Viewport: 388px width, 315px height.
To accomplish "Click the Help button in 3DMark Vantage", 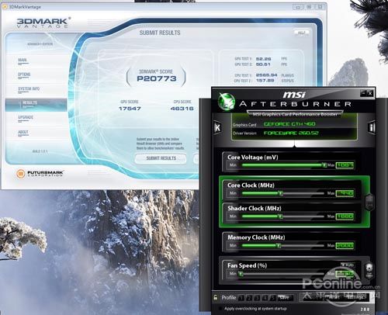I will (302, 33).
